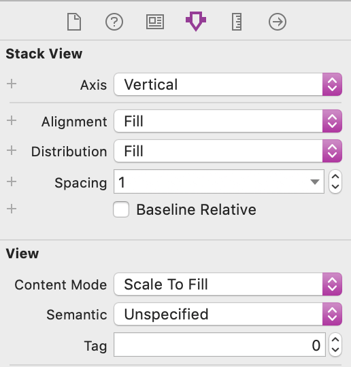The height and width of the screenshot is (367, 351).
Task: Open the Distribution popup menu
Action: tap(228, 151)
